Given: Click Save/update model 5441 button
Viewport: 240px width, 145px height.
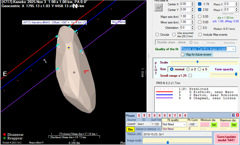Looking at the screenshot, I should tap(226, 138).
